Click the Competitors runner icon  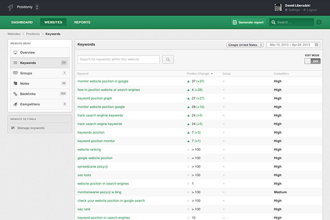pyautogui.click(x=15, y=104)
